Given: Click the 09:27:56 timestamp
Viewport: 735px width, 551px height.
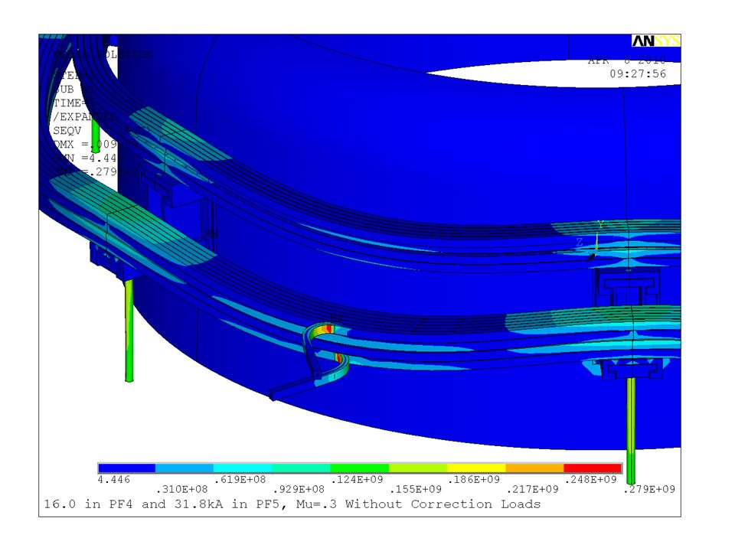Looking at the screenshot, I should 638,73.
